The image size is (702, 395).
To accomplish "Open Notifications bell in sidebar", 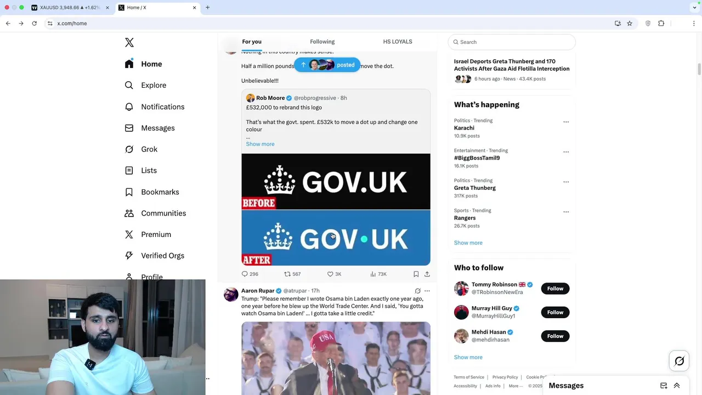I will [129, 107].
